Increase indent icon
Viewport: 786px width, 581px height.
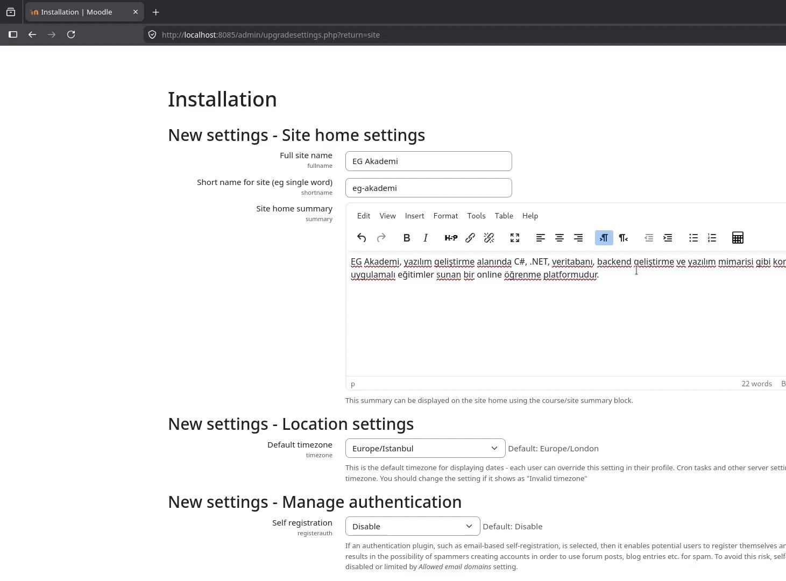pyautogui.click(x=668, y=238)
